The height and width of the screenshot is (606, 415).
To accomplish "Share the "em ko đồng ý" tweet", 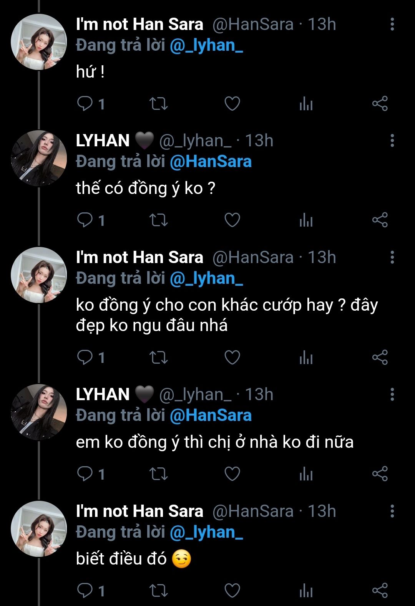I will click(x=380, y=474).
